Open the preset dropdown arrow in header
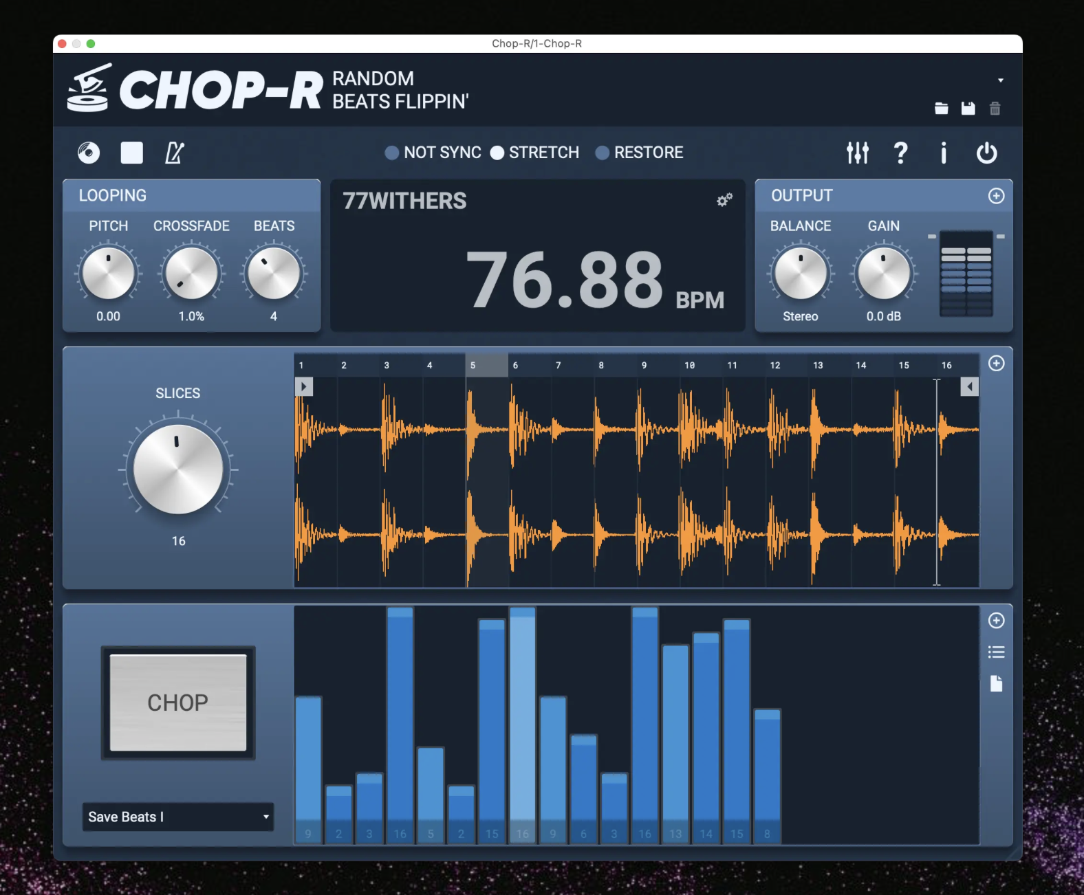The image size is (1084, 895). coord(1001,80)
